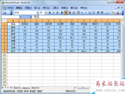
Task: Open 帮助(H) menu
Action: pos(84,8)
